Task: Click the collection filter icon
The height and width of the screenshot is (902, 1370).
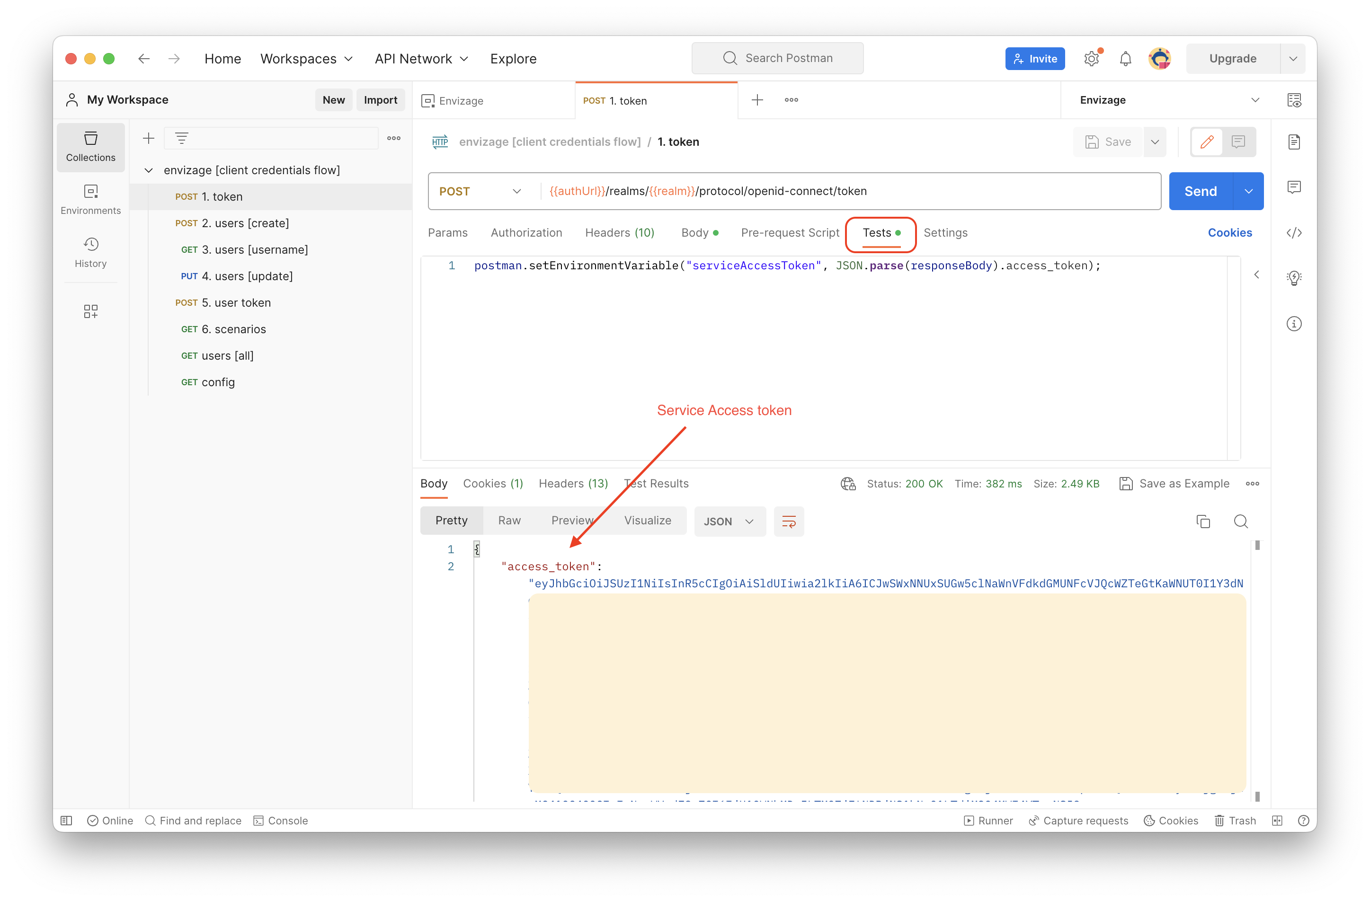Action: (x=181, y=138)
